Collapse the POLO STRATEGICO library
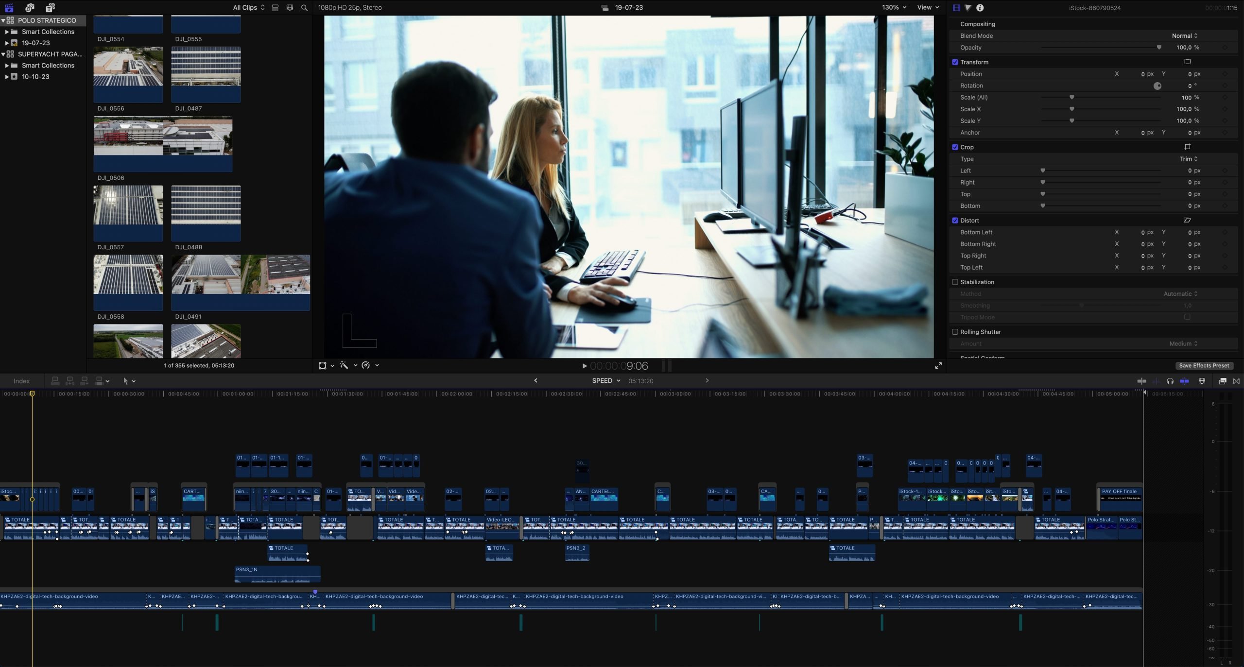This screenshot has height=667, width=1244. point(3,20)
